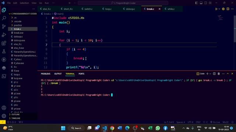Select break.exe in the file tree

click(x=23, y=33)
